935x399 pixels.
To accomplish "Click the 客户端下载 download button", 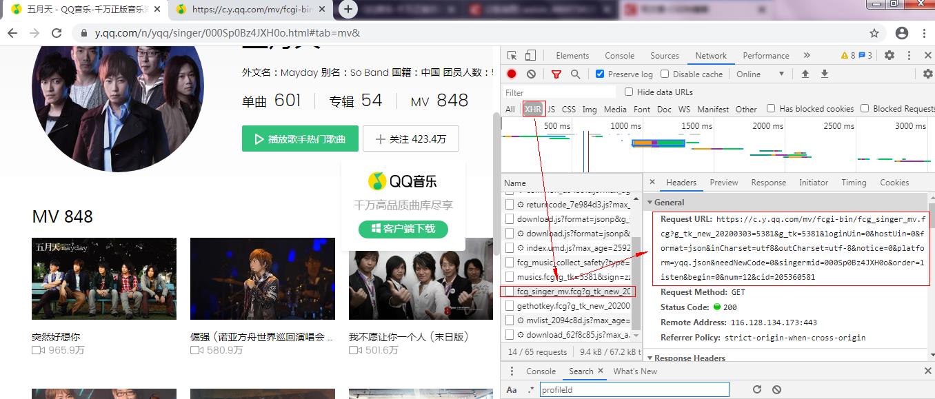I will (x=403, y=229).
